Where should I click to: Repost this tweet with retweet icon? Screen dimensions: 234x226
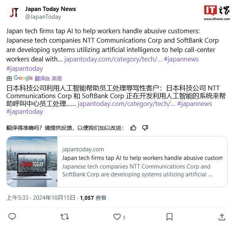(x=65, y=217)
